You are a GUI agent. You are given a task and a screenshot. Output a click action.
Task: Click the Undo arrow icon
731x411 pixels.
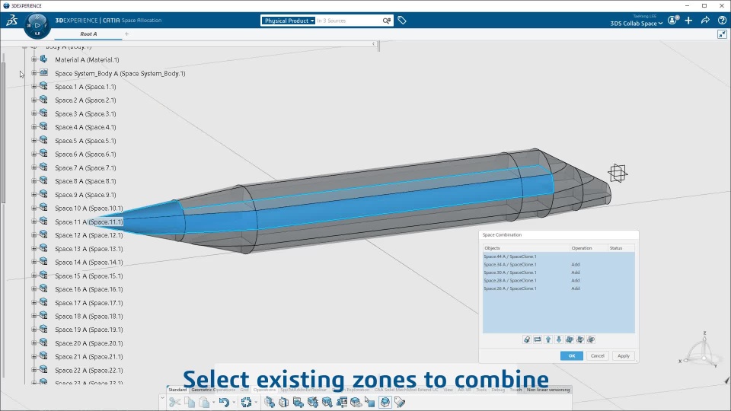point(224,402)
